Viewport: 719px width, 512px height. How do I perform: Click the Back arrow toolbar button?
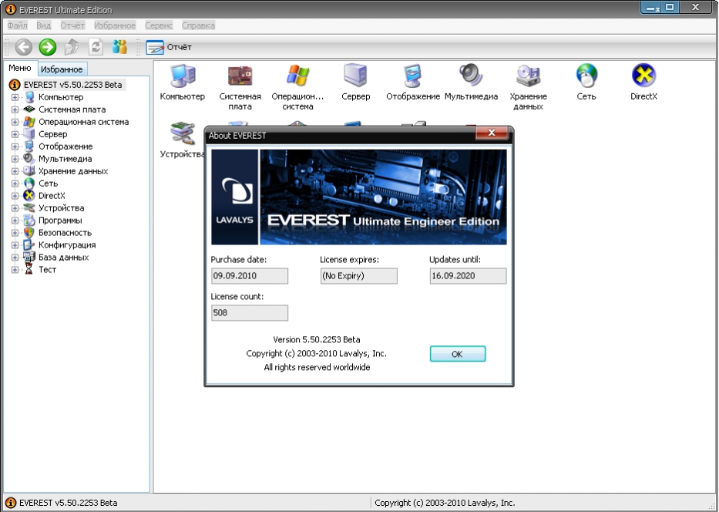point(24,47)
